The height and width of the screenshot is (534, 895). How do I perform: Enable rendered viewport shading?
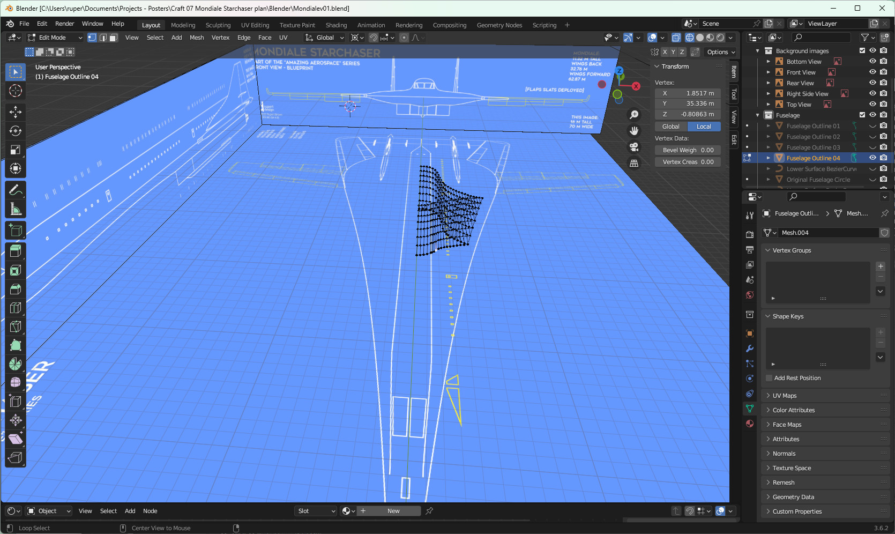pyautogui.click(x=720, y=38)
